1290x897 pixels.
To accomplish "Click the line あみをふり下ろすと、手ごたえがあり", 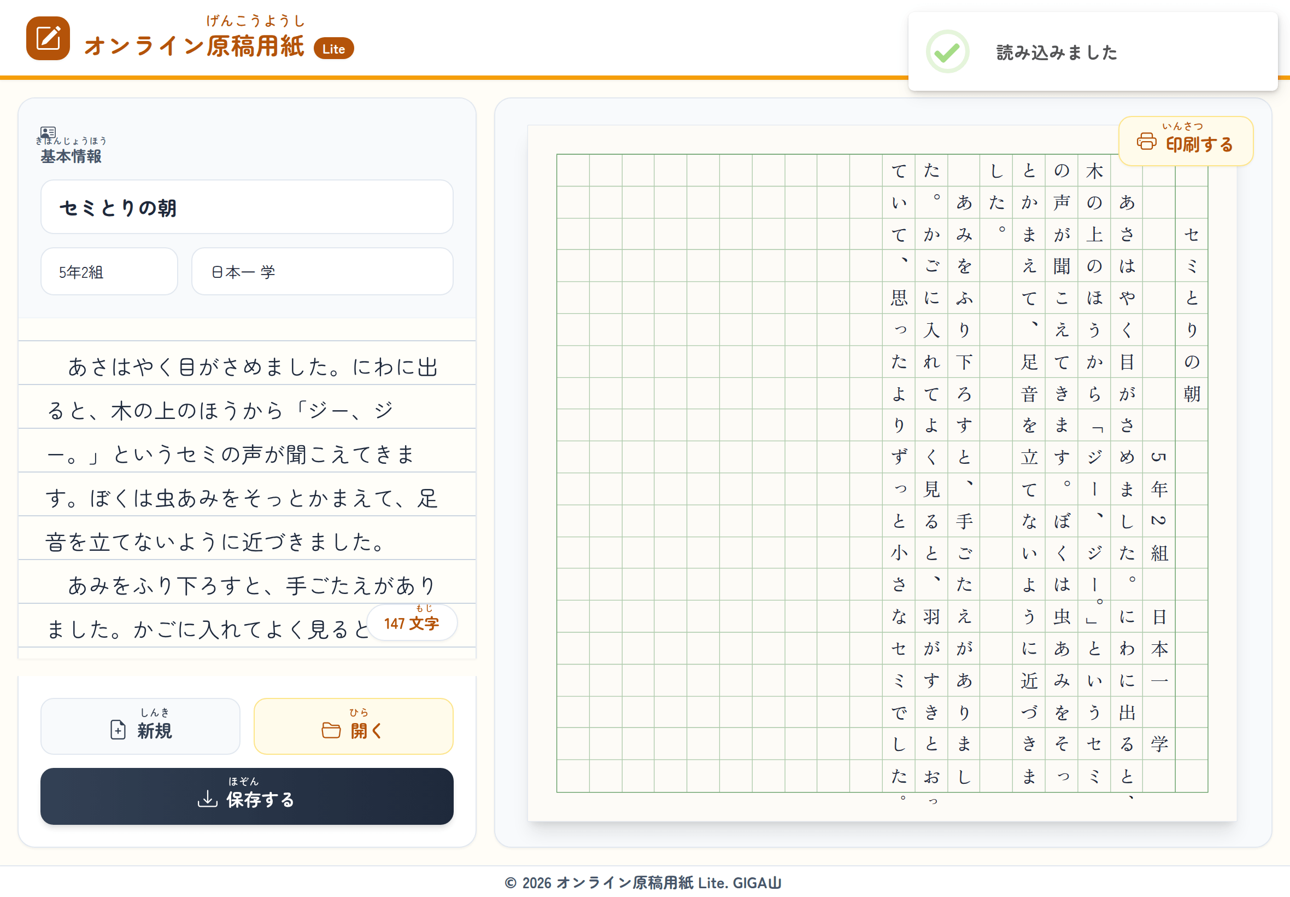I will coord(251,586).
